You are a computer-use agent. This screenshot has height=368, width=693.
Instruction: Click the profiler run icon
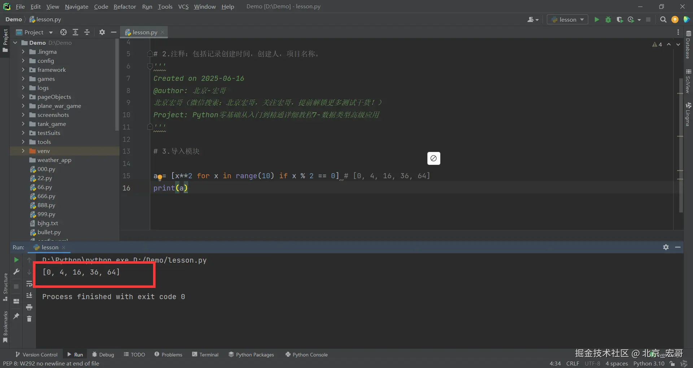(x=631, y=19)
